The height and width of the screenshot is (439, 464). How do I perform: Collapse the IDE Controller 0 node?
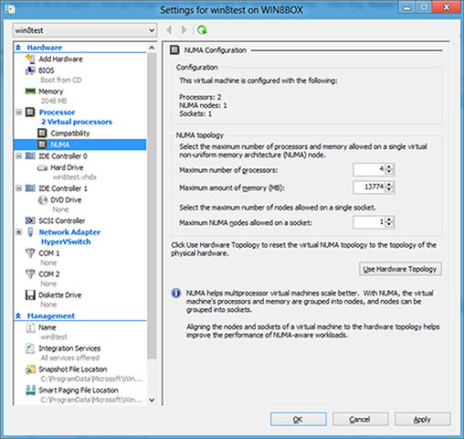(x=18, y=155)
